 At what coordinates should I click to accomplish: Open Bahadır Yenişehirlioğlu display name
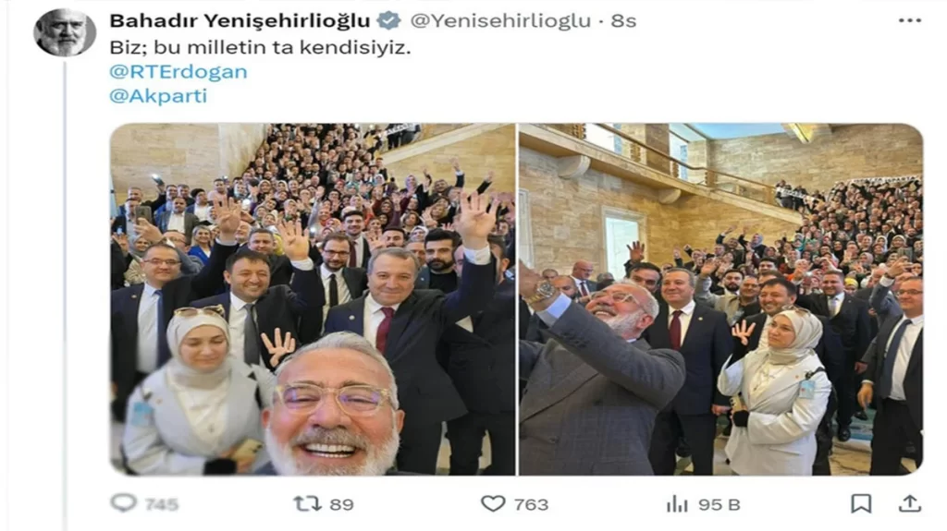240,20
